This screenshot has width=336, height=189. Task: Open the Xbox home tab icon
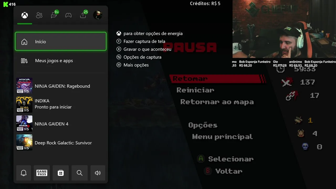click(25, 15)
